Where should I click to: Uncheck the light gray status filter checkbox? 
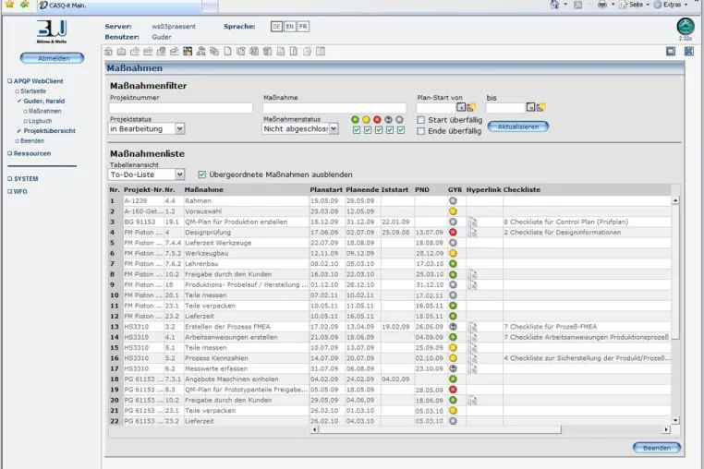click(401, 130)
